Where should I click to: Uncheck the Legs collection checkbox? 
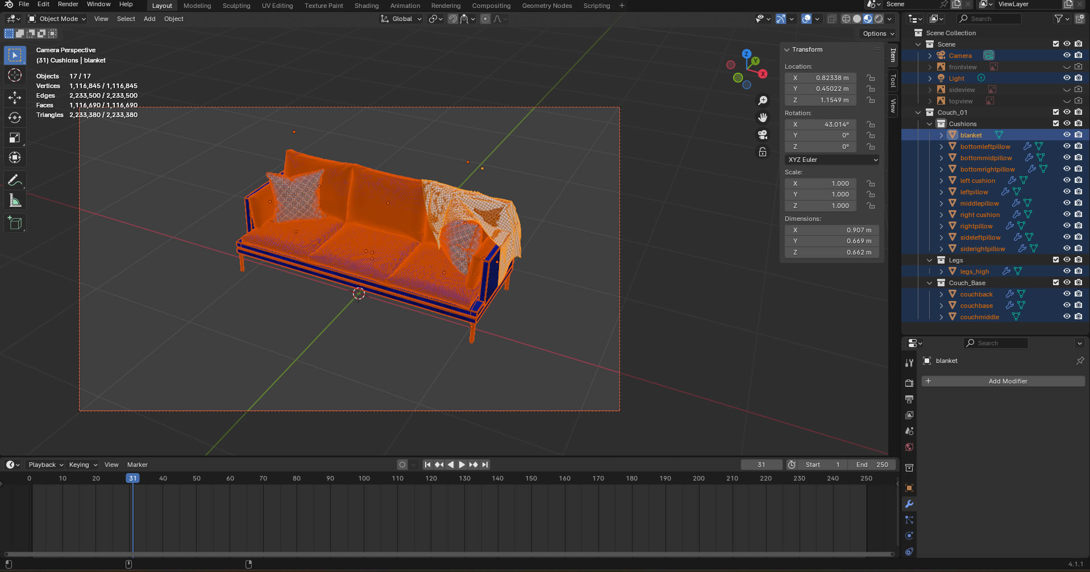click(x=1056, y=260)
